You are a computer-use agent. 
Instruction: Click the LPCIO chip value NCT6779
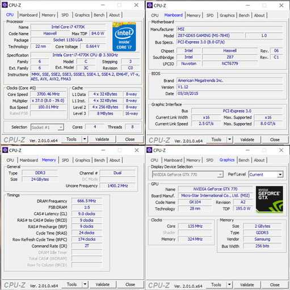click(230, 63)
